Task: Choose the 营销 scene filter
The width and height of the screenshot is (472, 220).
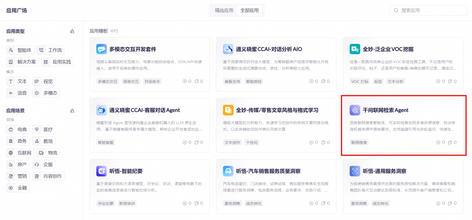Action: point(18,176)
